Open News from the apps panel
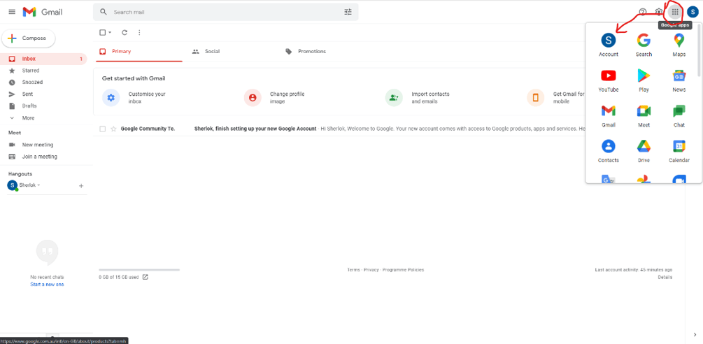703x344 pixels. click(x=679, y=80)
